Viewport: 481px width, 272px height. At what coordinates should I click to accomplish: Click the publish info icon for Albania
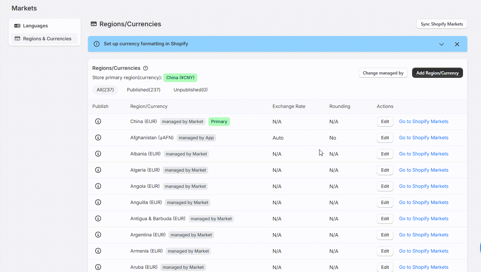click(x=98, y=154)
